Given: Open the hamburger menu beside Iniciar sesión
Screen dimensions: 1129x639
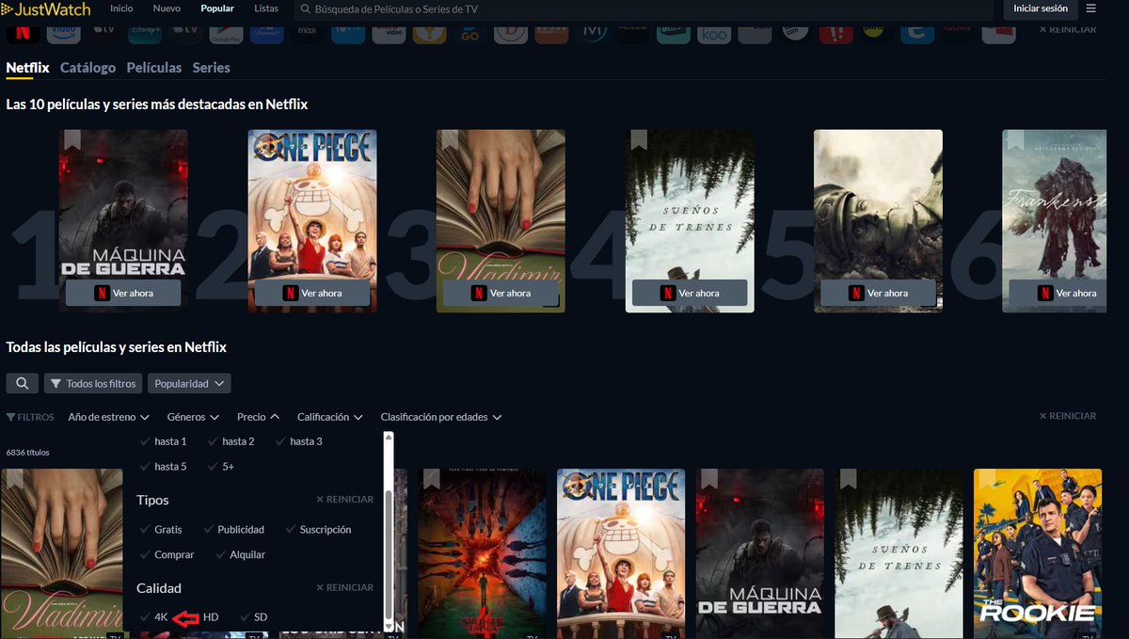Looking at the screenshot, I should coord(1090,8).
